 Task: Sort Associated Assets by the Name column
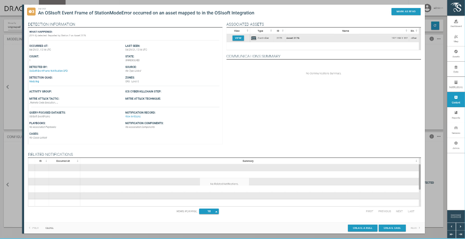406,31
